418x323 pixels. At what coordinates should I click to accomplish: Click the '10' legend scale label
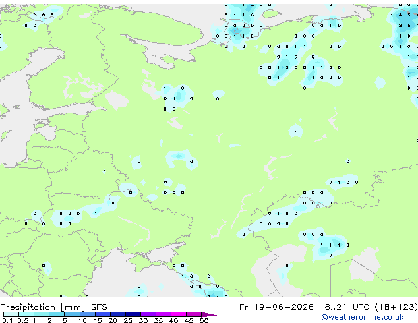tap(82, 320)
